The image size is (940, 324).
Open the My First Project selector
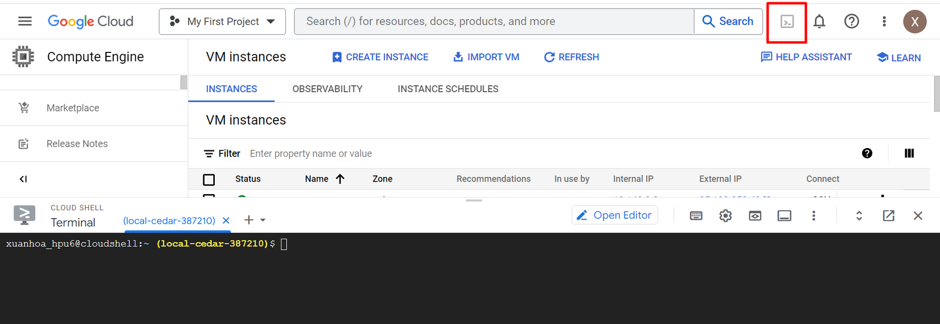click(x=222, y=22)
